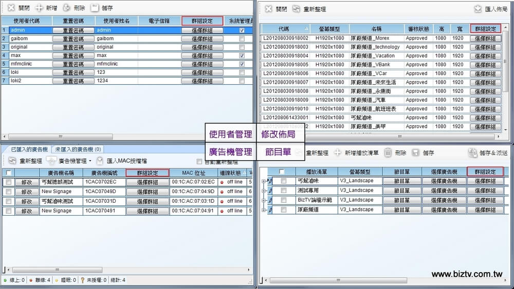Sort layouts by 代碼 column header

pyautogui.click(x=286, y=29)
